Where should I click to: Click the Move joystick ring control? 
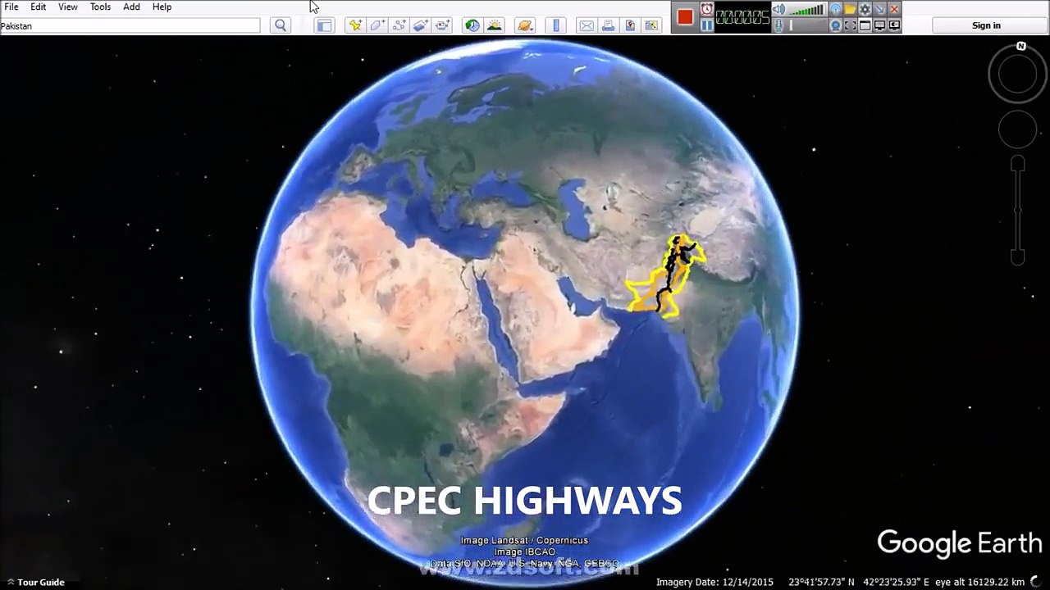(x=1017, y=129)
